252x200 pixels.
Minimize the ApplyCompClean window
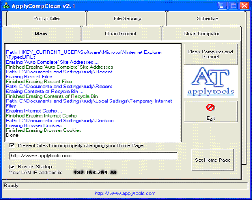pyautogui.click(x=223, y=5)
